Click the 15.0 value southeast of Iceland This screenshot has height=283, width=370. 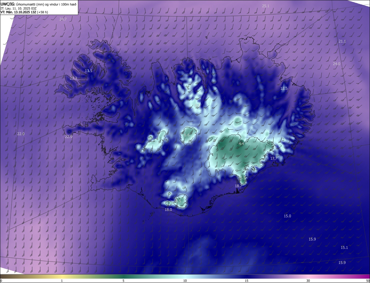287,216
